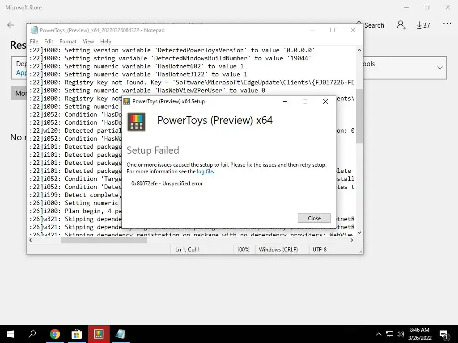Minimize the Notepad window
Screen dimensions: 458x343
click(x=312, y=30)
